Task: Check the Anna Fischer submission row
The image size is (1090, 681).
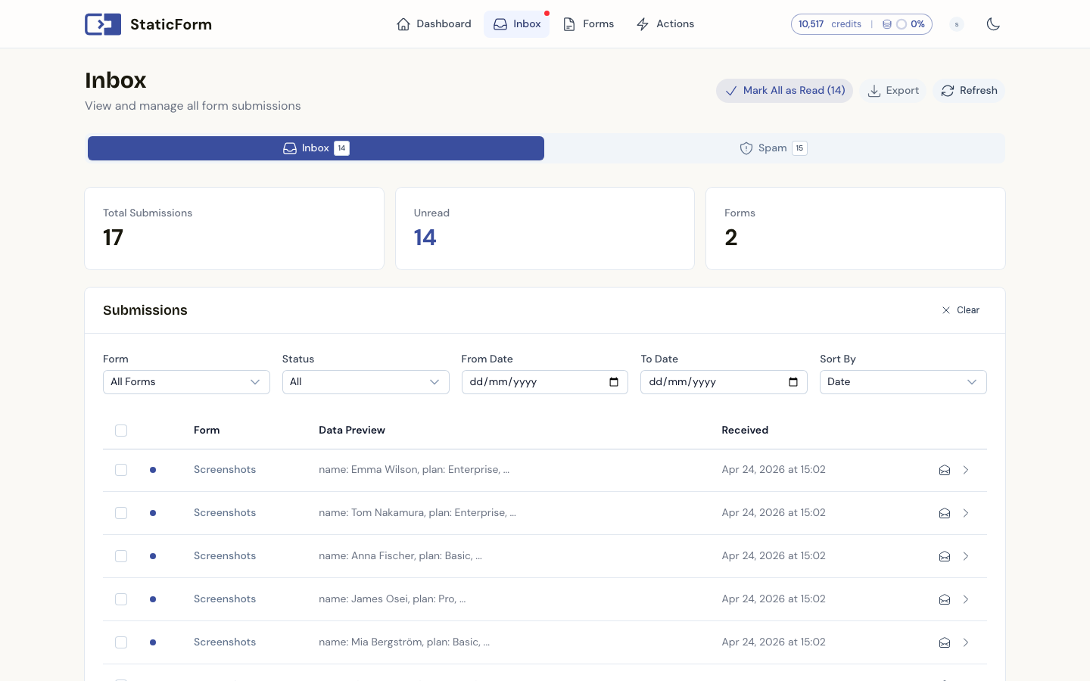Action: pos(121,556)
